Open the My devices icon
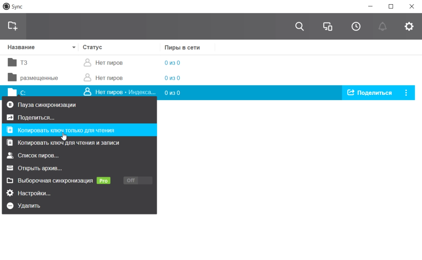Image resolution: width=422 pixels, height=260 pixels. 328,26
